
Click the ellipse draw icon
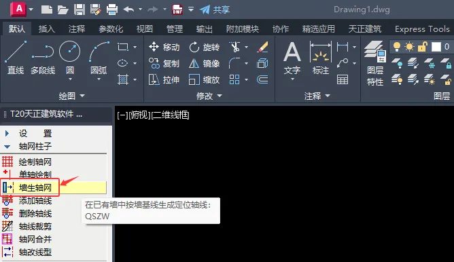coord(123,63)
